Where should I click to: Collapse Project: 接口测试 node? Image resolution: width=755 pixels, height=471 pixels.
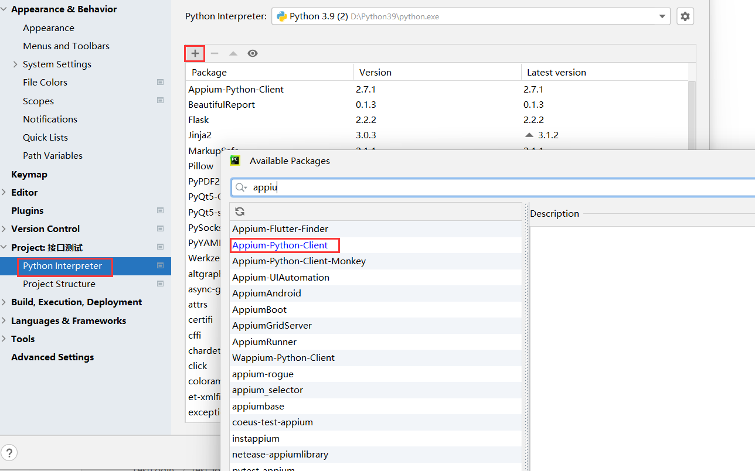click(4, 247)
